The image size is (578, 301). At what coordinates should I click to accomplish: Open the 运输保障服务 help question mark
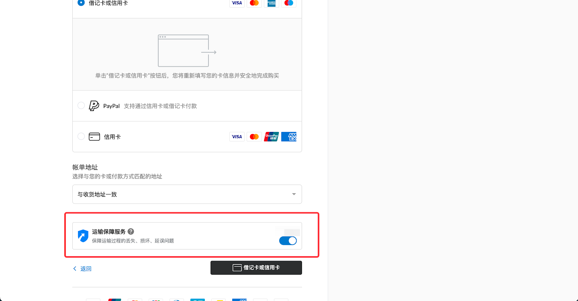[x=131, y=231]
